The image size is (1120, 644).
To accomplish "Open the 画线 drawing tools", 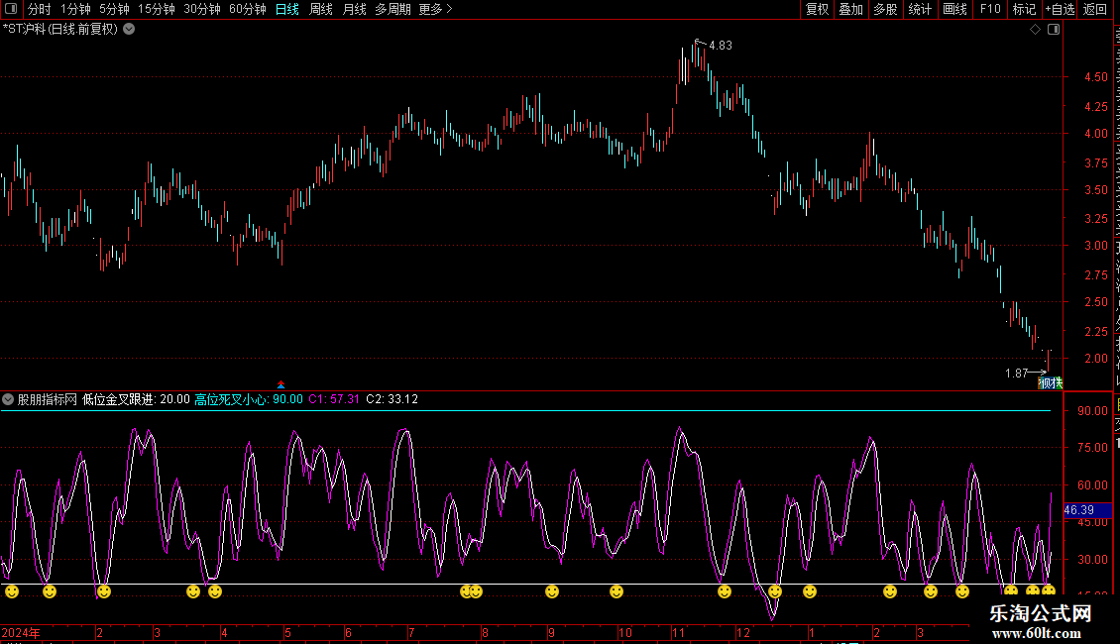I will click(955, 9).
